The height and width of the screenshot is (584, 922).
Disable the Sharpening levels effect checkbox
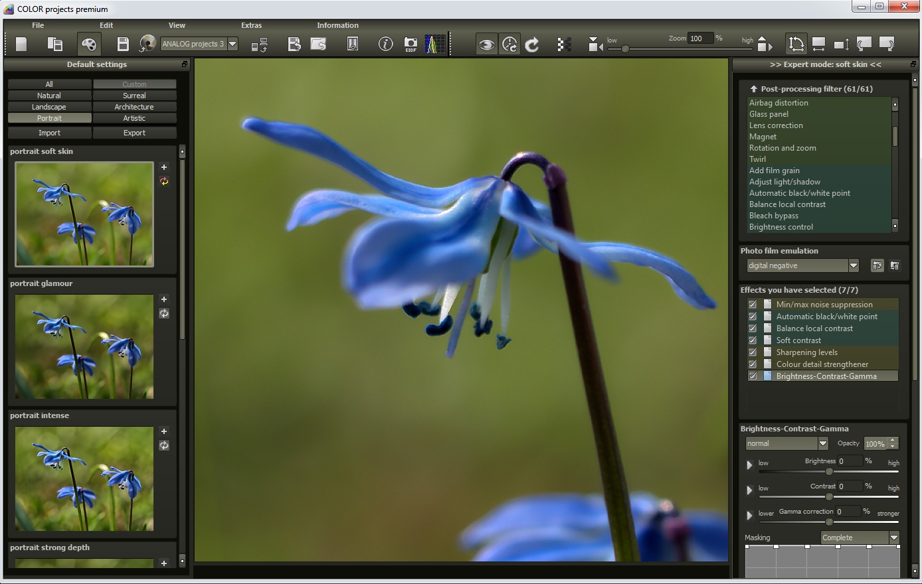point(753,352)
